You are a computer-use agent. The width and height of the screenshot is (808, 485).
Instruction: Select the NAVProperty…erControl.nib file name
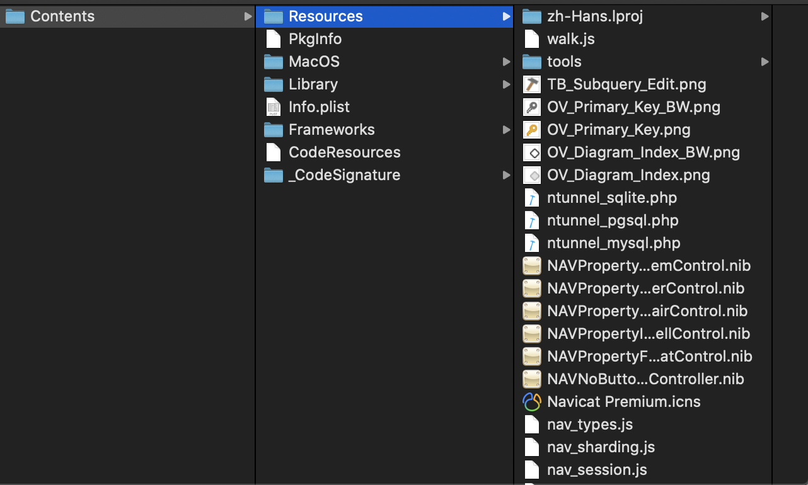click(x=646, y=288)
